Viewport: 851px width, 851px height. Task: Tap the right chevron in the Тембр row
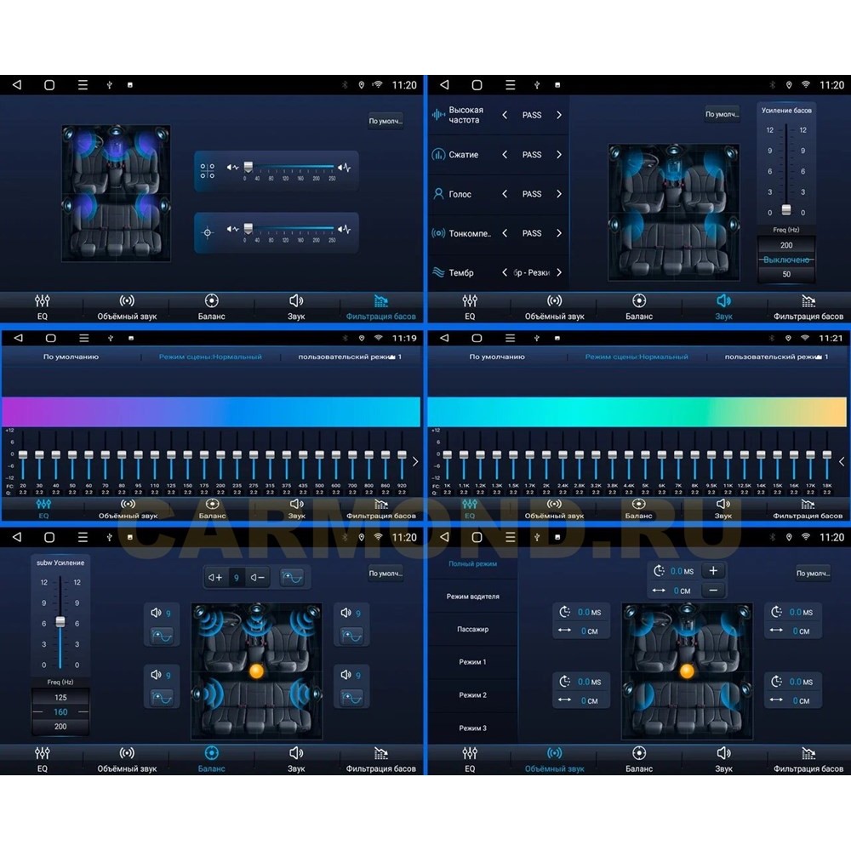click(x=559, y=272)
